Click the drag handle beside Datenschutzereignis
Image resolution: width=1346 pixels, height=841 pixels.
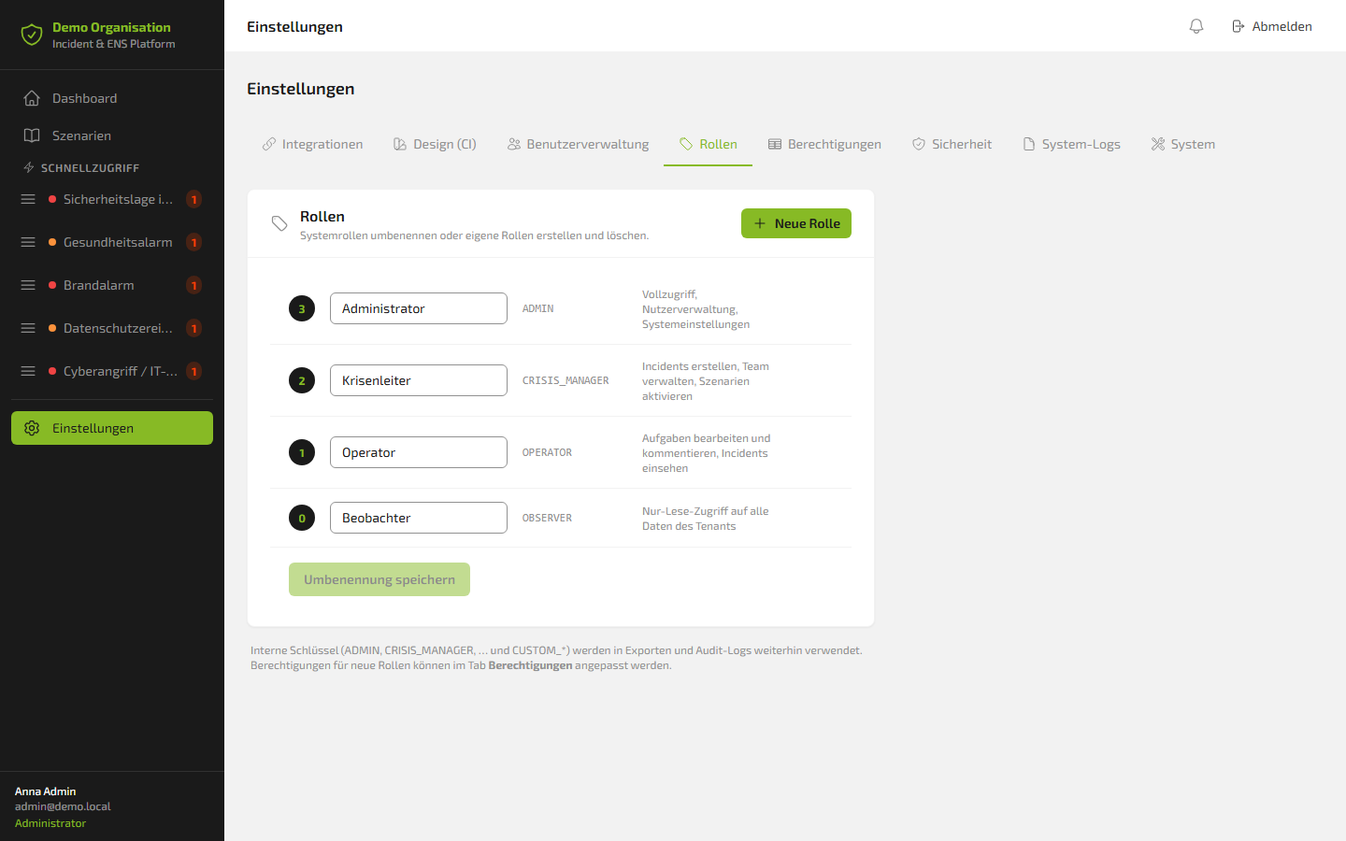(x=28, y=328)
